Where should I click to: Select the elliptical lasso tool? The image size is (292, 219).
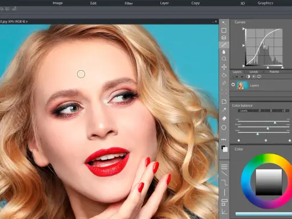(x=224, y=38)
